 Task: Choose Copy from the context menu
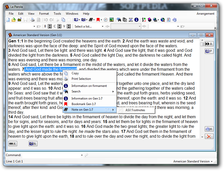[90, 73]
